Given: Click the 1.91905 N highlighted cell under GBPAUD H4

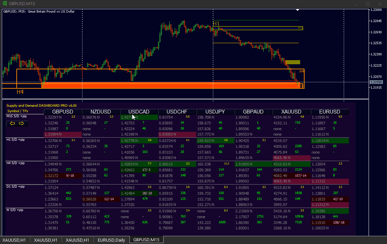Looking at the screenshot, I should 253,164.
